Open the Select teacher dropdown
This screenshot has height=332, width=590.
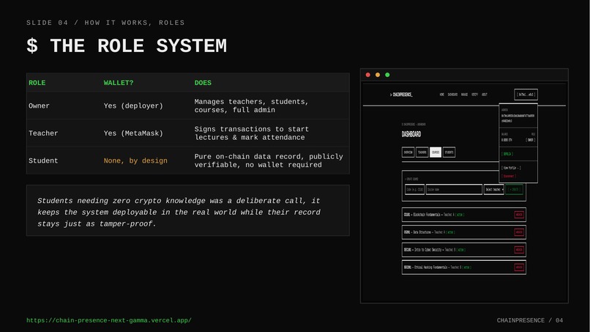click(x=493, y=190)
